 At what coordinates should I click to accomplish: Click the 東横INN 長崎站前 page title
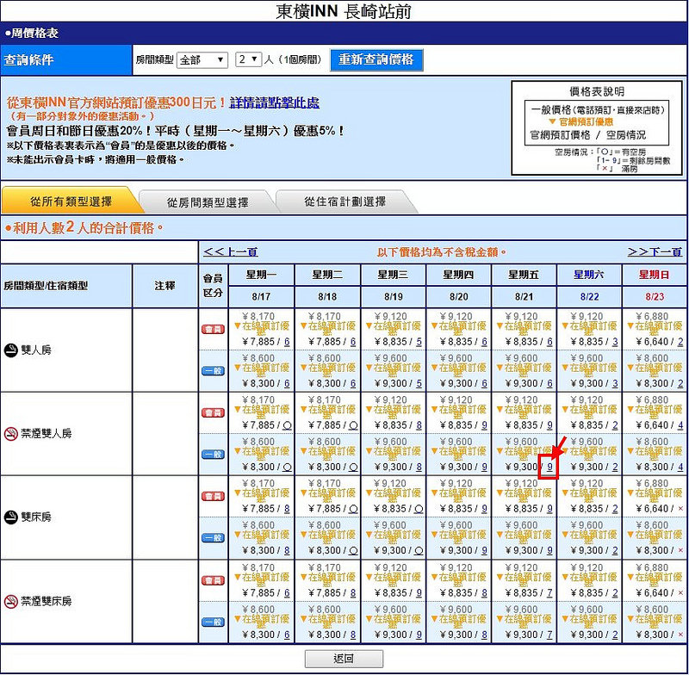point(344,11)
